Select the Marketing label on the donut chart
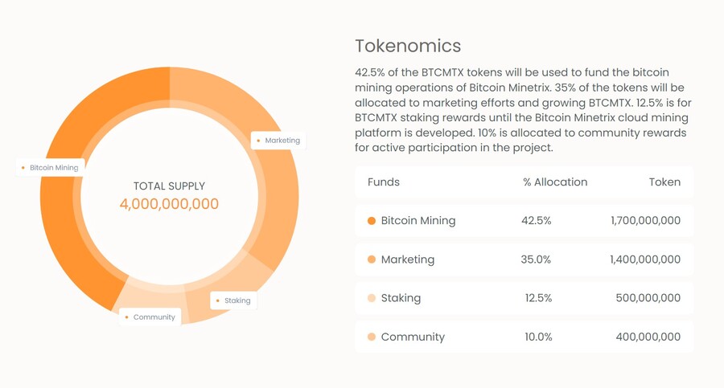This screenshot has height=388, width=724. coord(278,141)
